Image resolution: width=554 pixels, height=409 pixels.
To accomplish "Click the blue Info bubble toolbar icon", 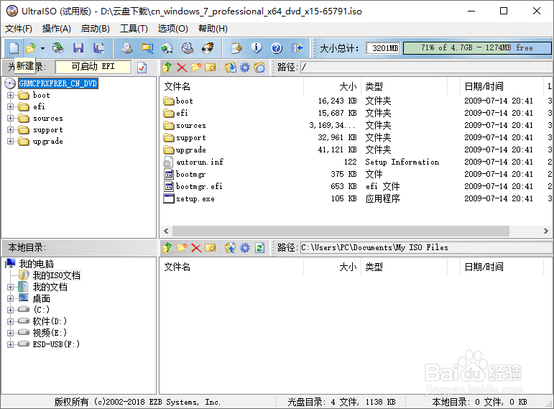I will 257,47.
